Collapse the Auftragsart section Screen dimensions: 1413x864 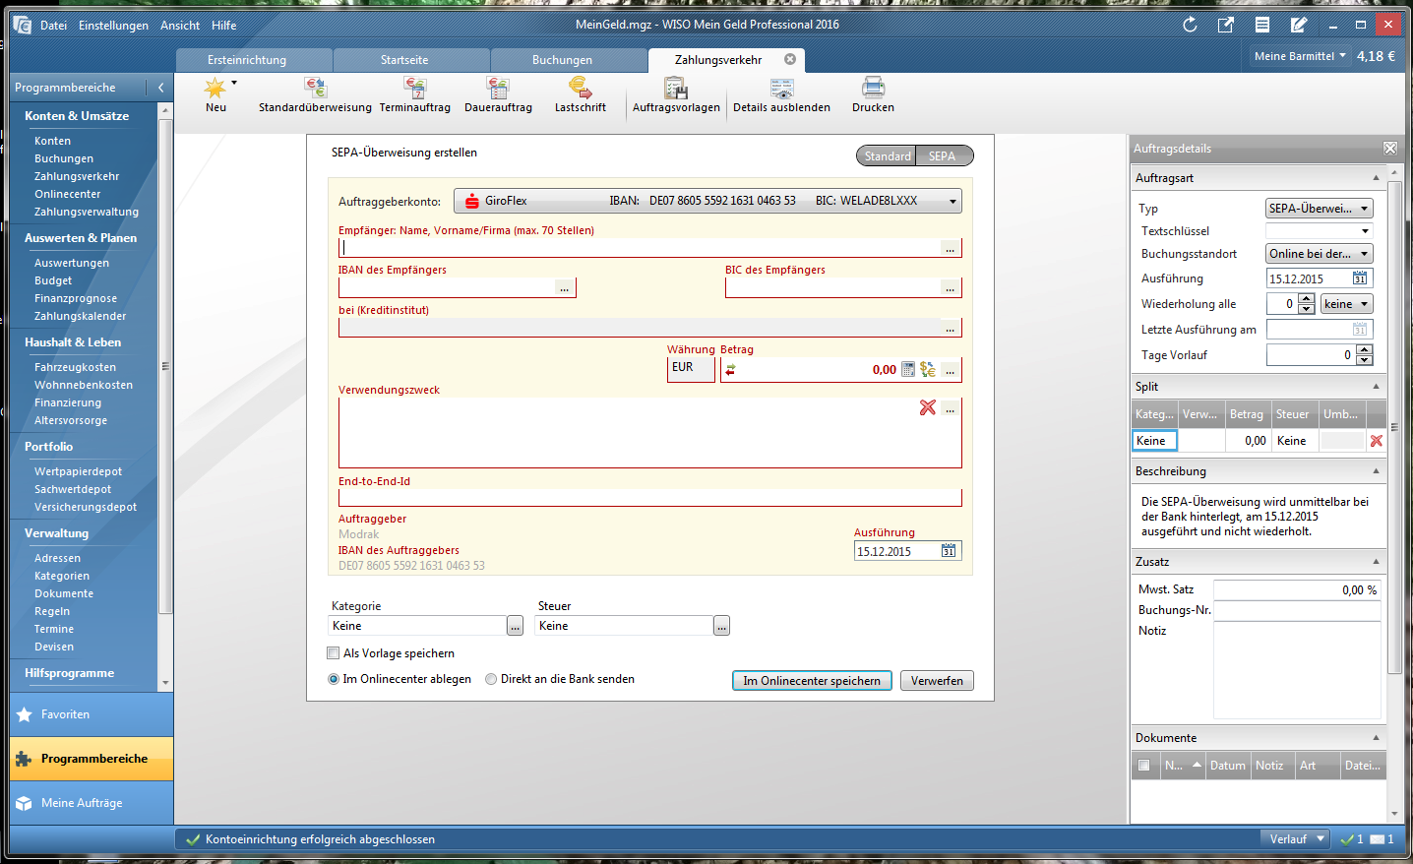(1376, 178)
